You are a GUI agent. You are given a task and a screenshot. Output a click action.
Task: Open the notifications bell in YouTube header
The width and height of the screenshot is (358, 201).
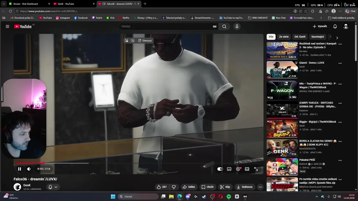[x=335, y=27]
